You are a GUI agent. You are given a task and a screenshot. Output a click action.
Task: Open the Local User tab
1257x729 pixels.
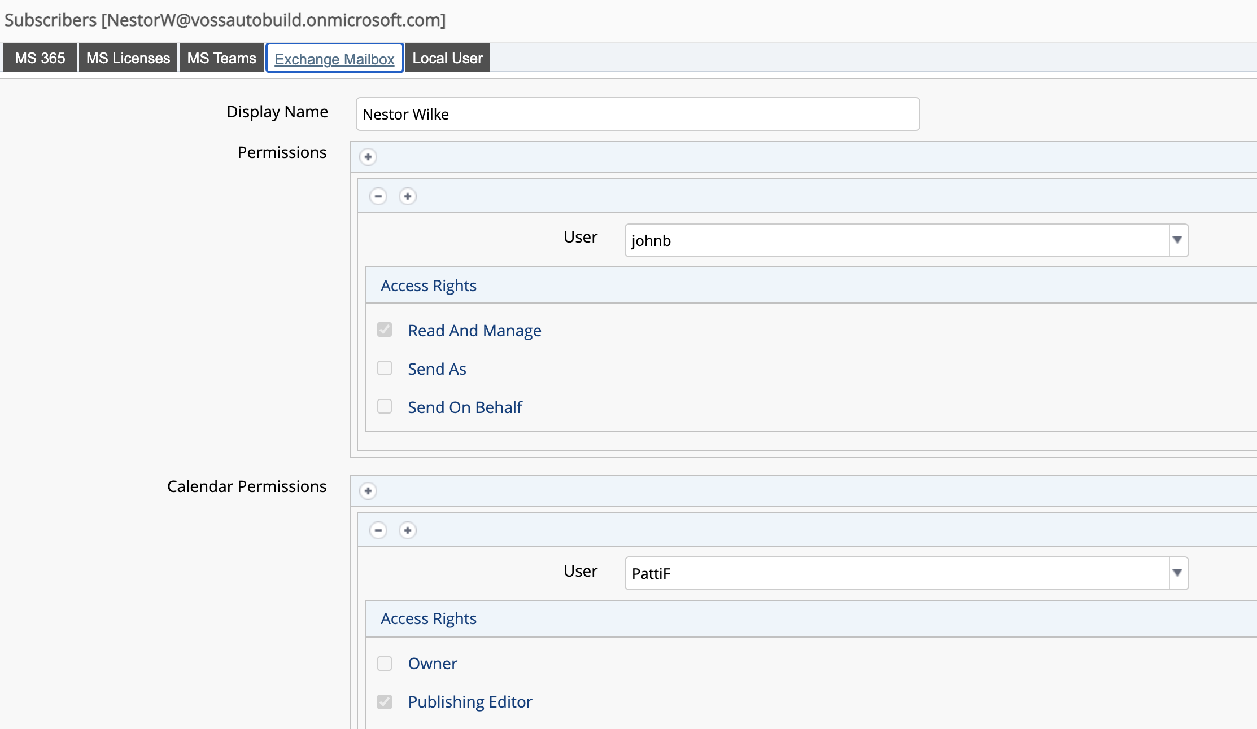pos(448,58)
